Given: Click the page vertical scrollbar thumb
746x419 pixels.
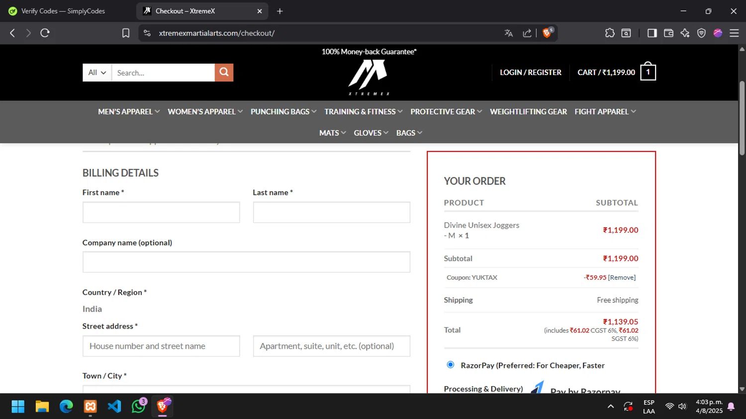Looking at the screenshot, I should coord(742,118).
